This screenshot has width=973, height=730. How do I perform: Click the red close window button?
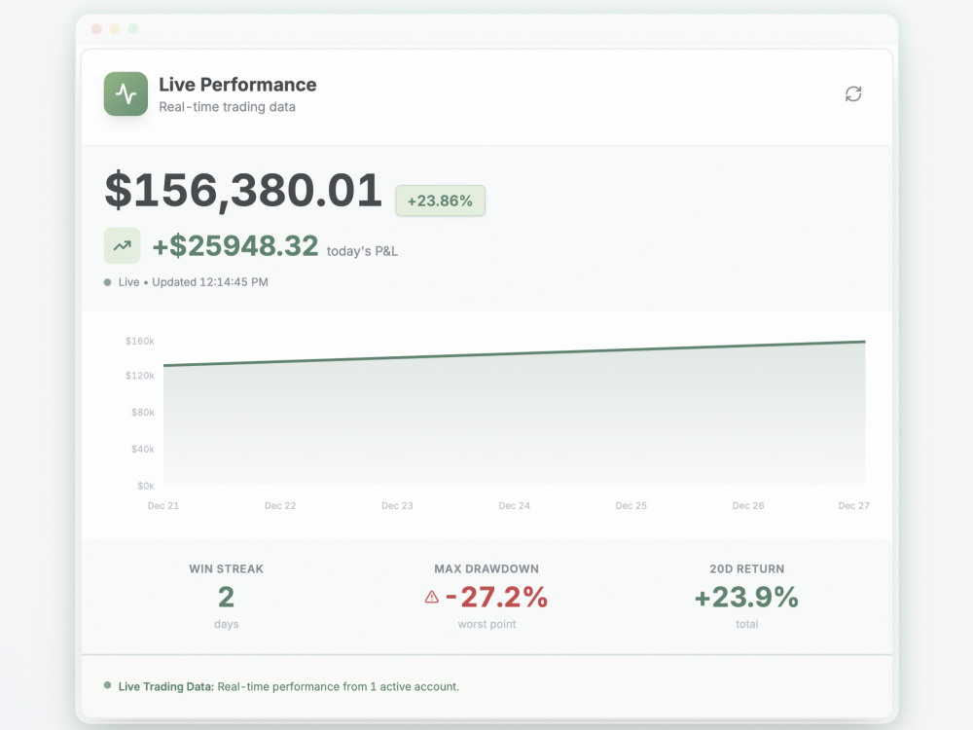[96, 29]
